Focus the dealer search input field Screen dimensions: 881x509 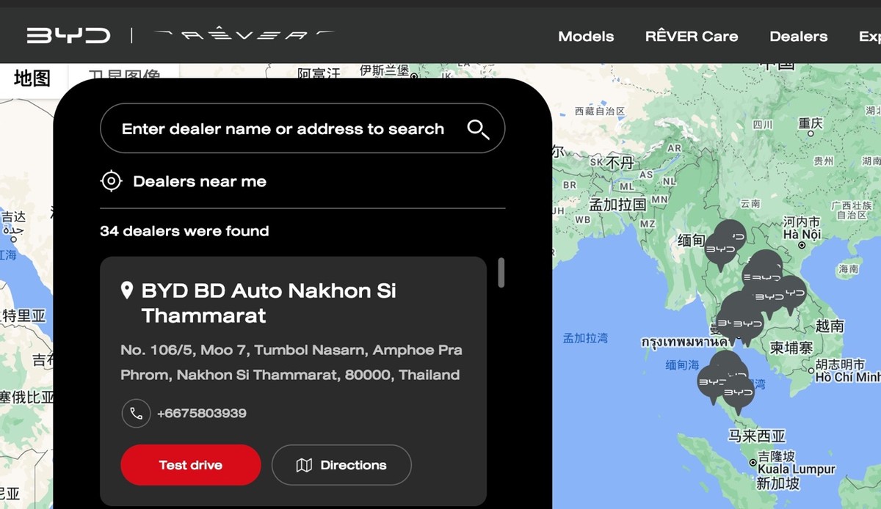[302, 128]
